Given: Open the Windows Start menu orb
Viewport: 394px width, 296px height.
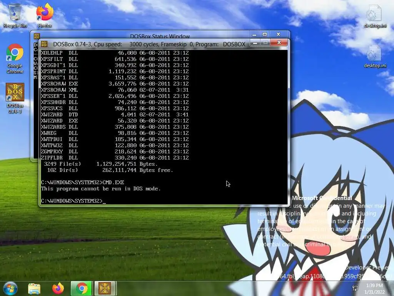Looking at the screenshot, I should point(10,288).
